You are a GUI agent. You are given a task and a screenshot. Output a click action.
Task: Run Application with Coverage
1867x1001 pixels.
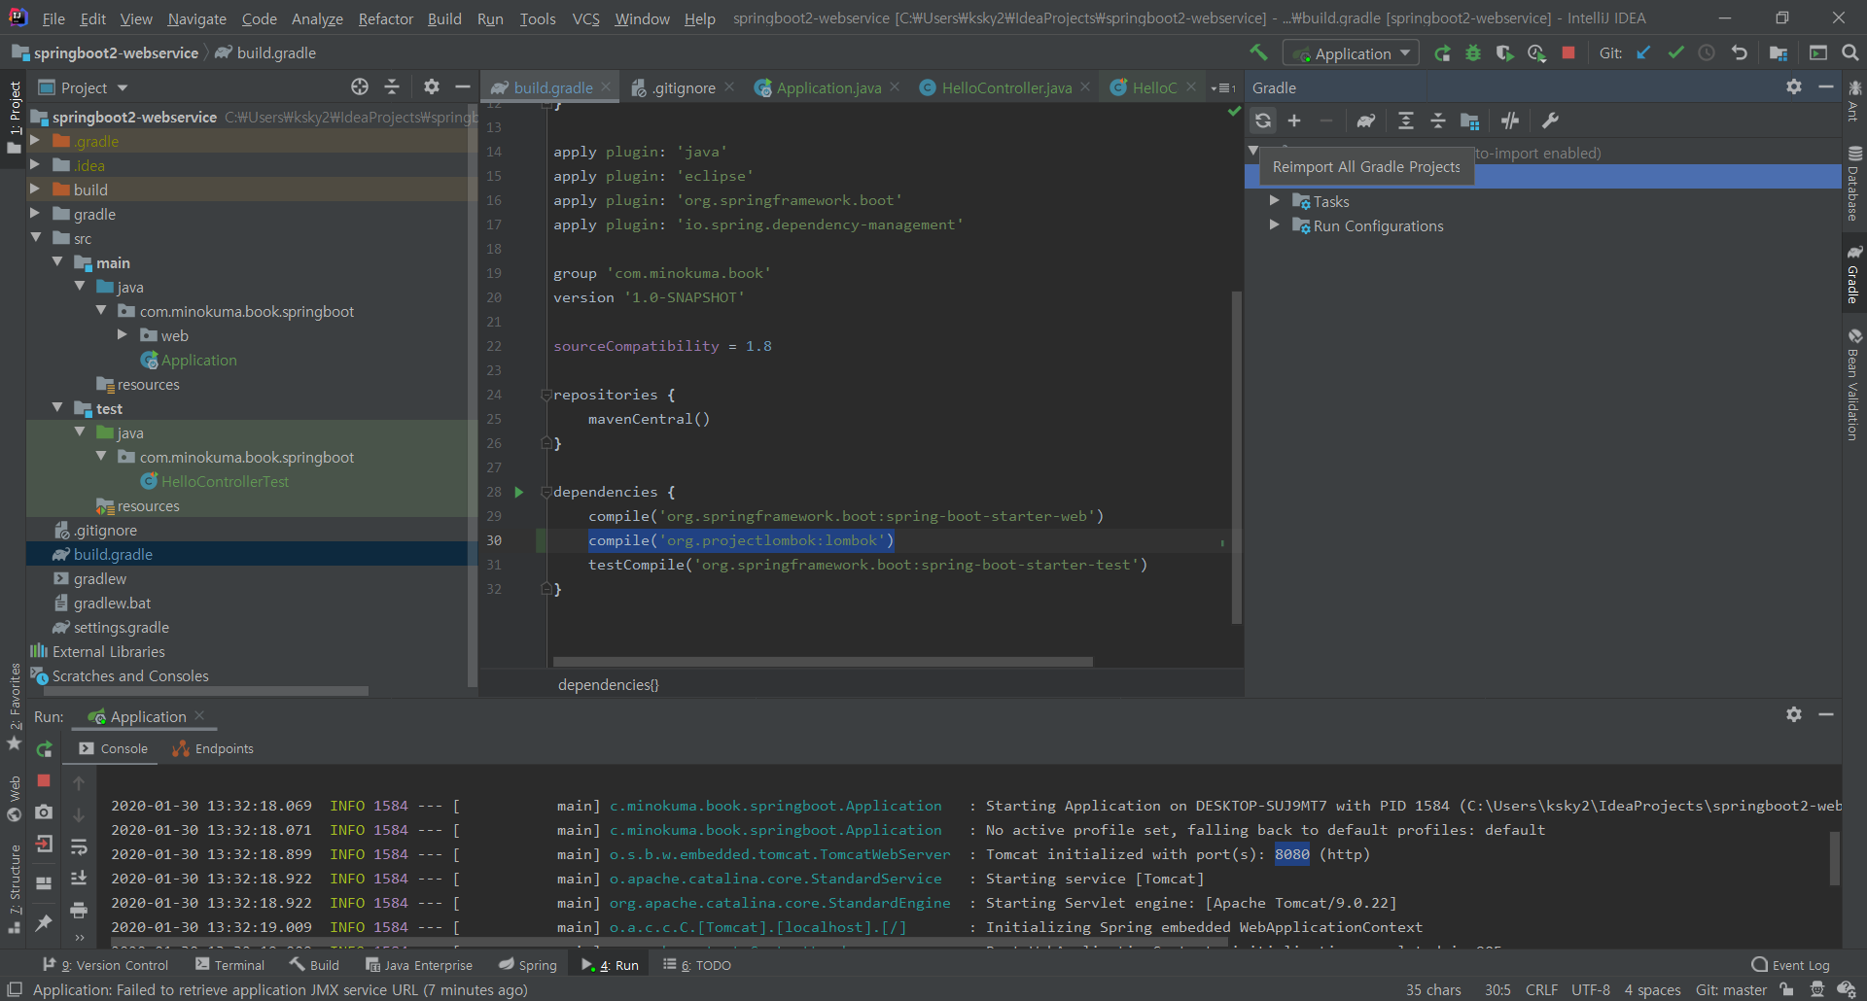click(x=1504, y=53)
